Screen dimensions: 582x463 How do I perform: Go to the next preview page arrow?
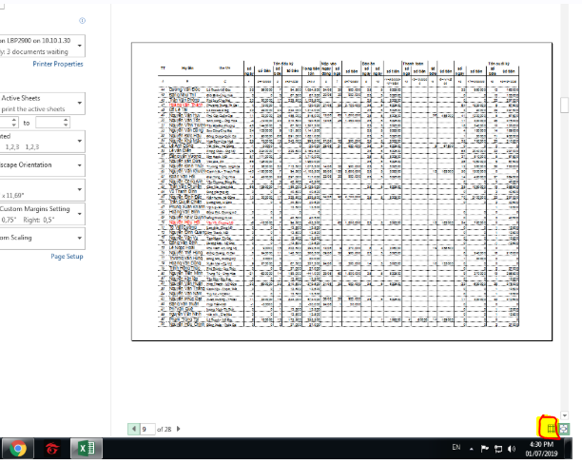click(x=177, y=430)
